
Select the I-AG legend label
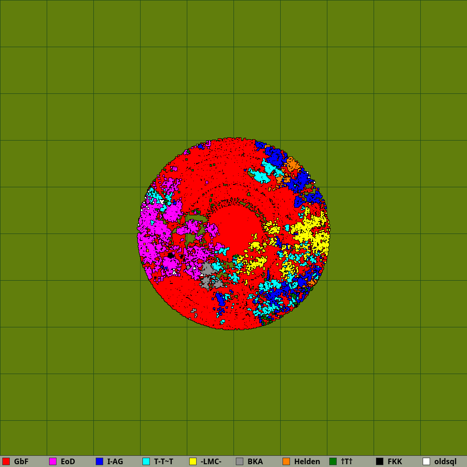tap(115, 461)
